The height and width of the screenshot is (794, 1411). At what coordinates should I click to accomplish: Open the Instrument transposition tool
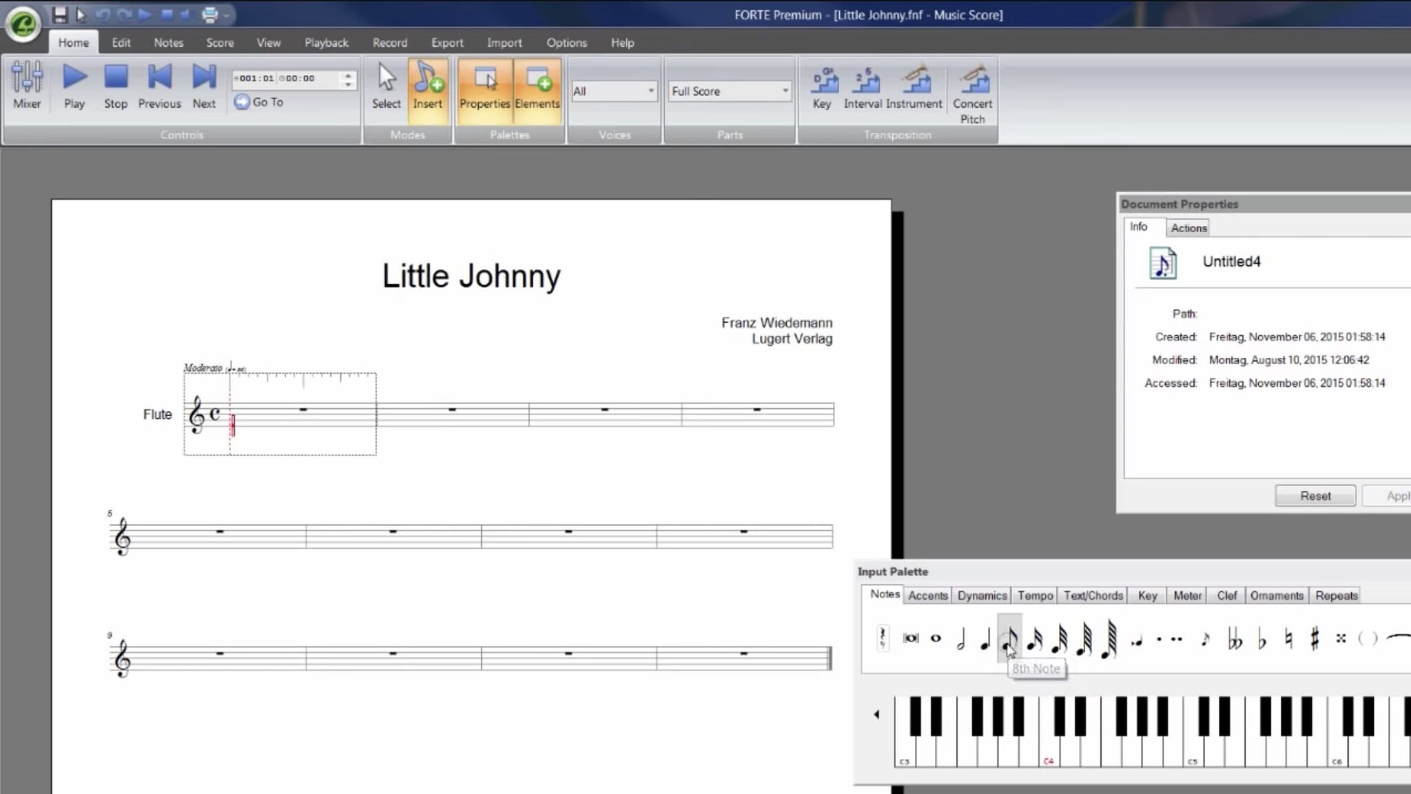(x=916, y=86)
